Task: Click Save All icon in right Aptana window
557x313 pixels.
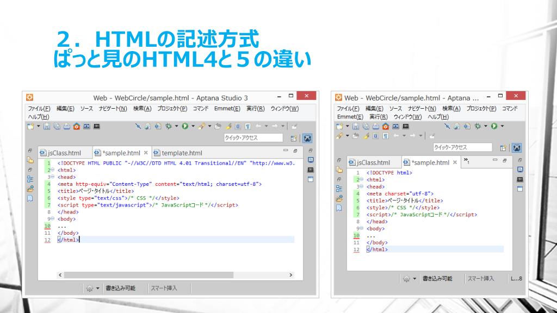Action: 366,126
